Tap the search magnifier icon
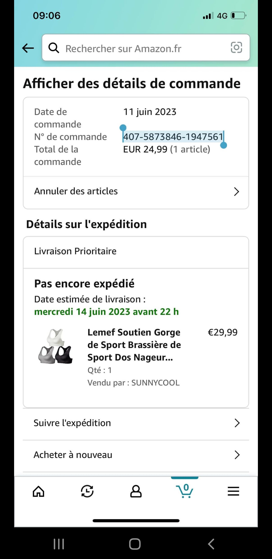This screenshot has height=559, width=272. coord(54,48)
